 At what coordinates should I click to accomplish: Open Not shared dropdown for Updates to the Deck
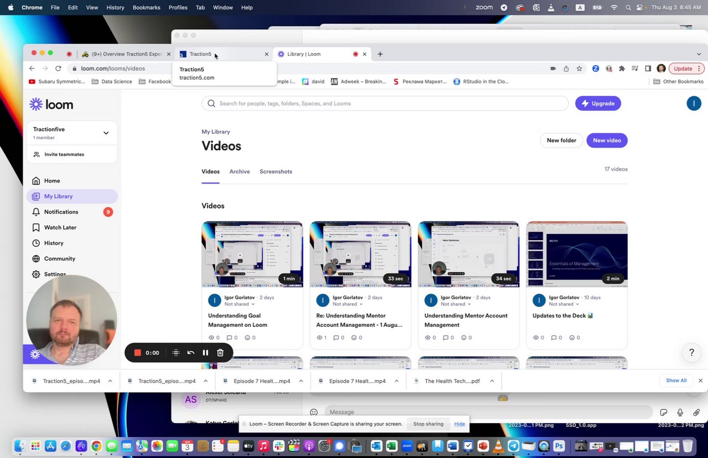point(564,304)
